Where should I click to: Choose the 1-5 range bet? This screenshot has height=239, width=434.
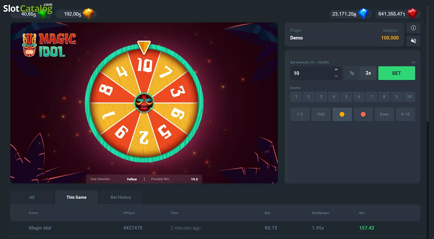click(x=300, y=114)
